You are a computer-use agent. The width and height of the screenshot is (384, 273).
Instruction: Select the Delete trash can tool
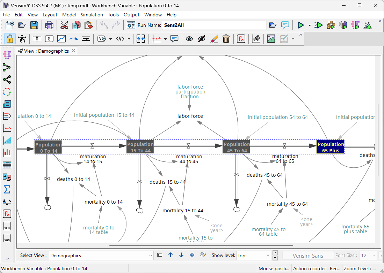[x=226, y=39]
